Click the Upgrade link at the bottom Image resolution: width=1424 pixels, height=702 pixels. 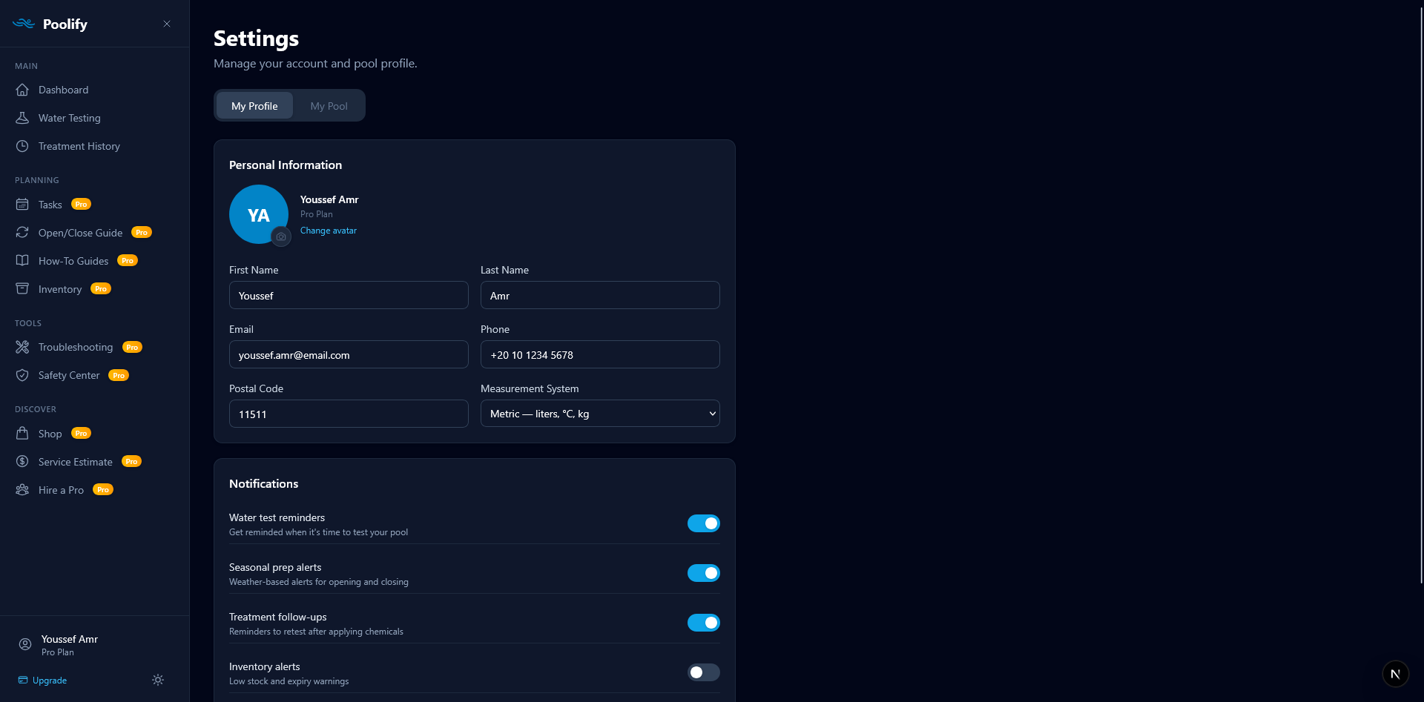click(x=49, y=680)
